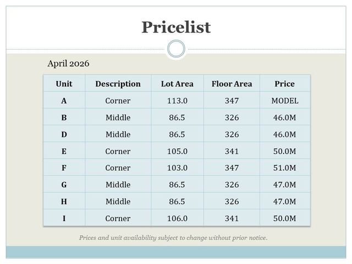Click the circle ornament below the title

[176, 49]
